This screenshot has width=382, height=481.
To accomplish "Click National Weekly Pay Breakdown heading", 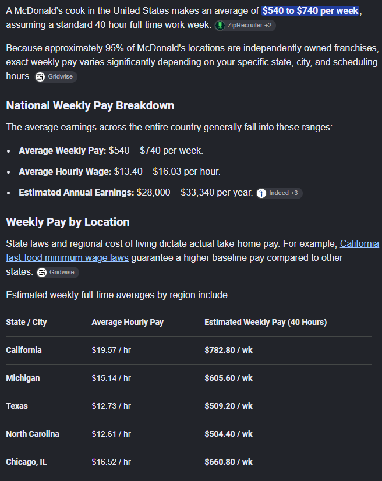I will [x=90, y=106].
